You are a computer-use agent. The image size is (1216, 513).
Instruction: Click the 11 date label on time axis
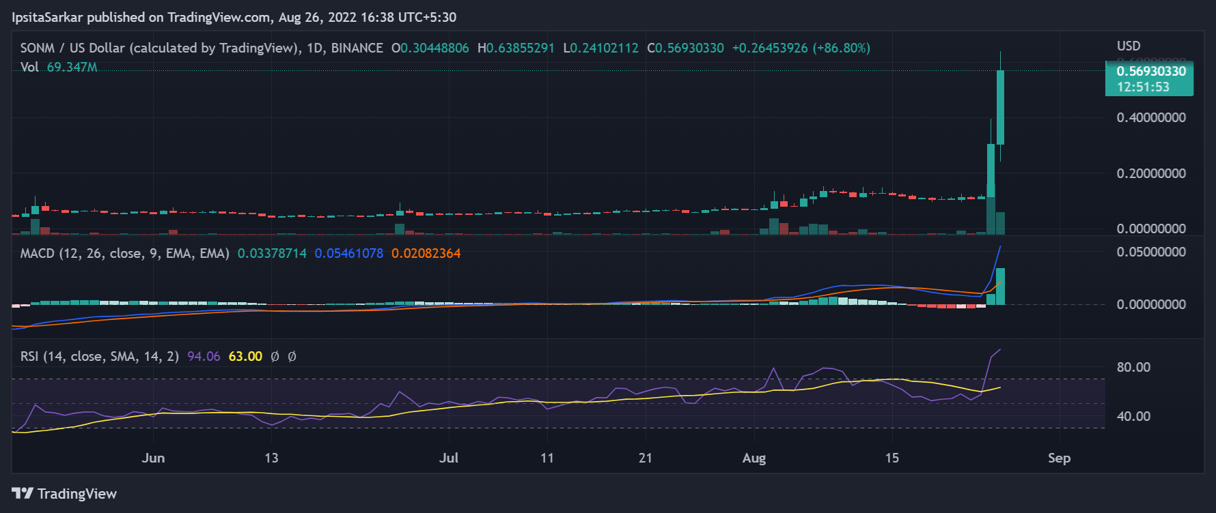[x=547, y=458]
